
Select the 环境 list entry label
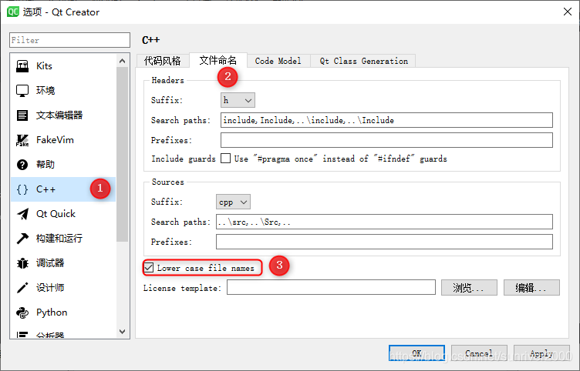[46, 91]
